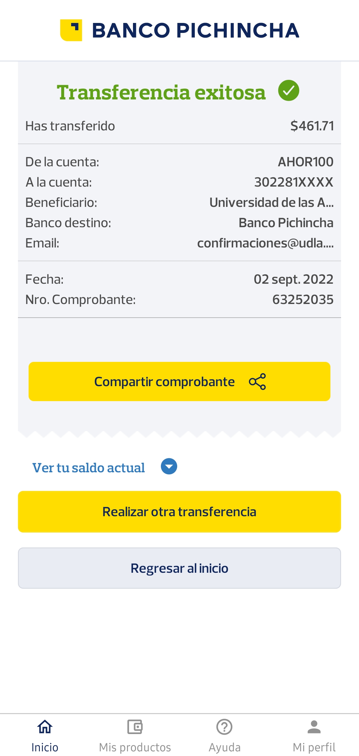Tap the BANCO PICHINCHA header title
359x756 pixels.
pos(195,30)
